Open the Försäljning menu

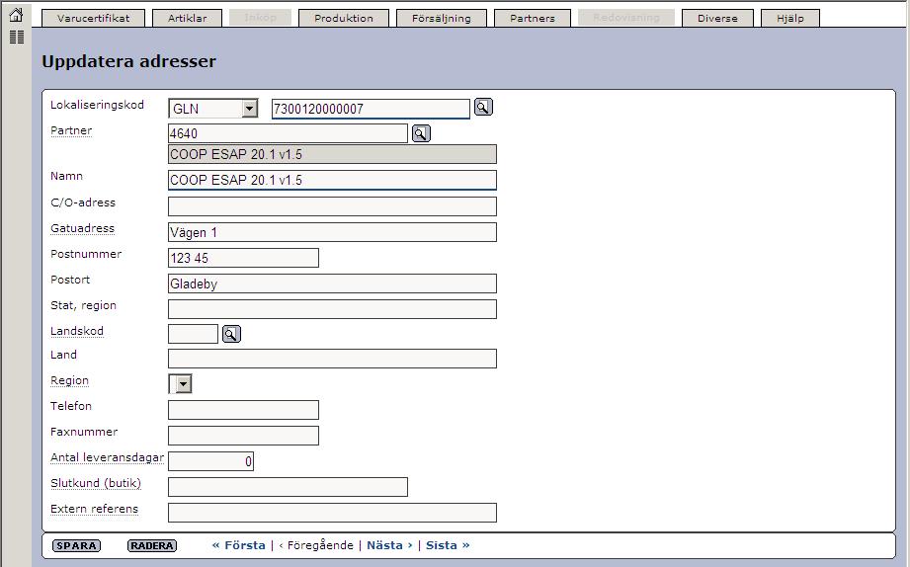click(441, 18)
